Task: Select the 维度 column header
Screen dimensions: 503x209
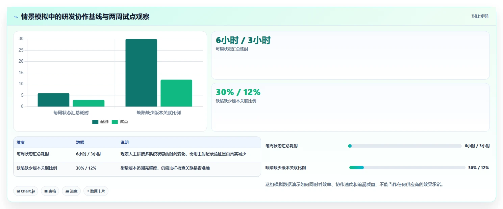Action: click(21, 143)
